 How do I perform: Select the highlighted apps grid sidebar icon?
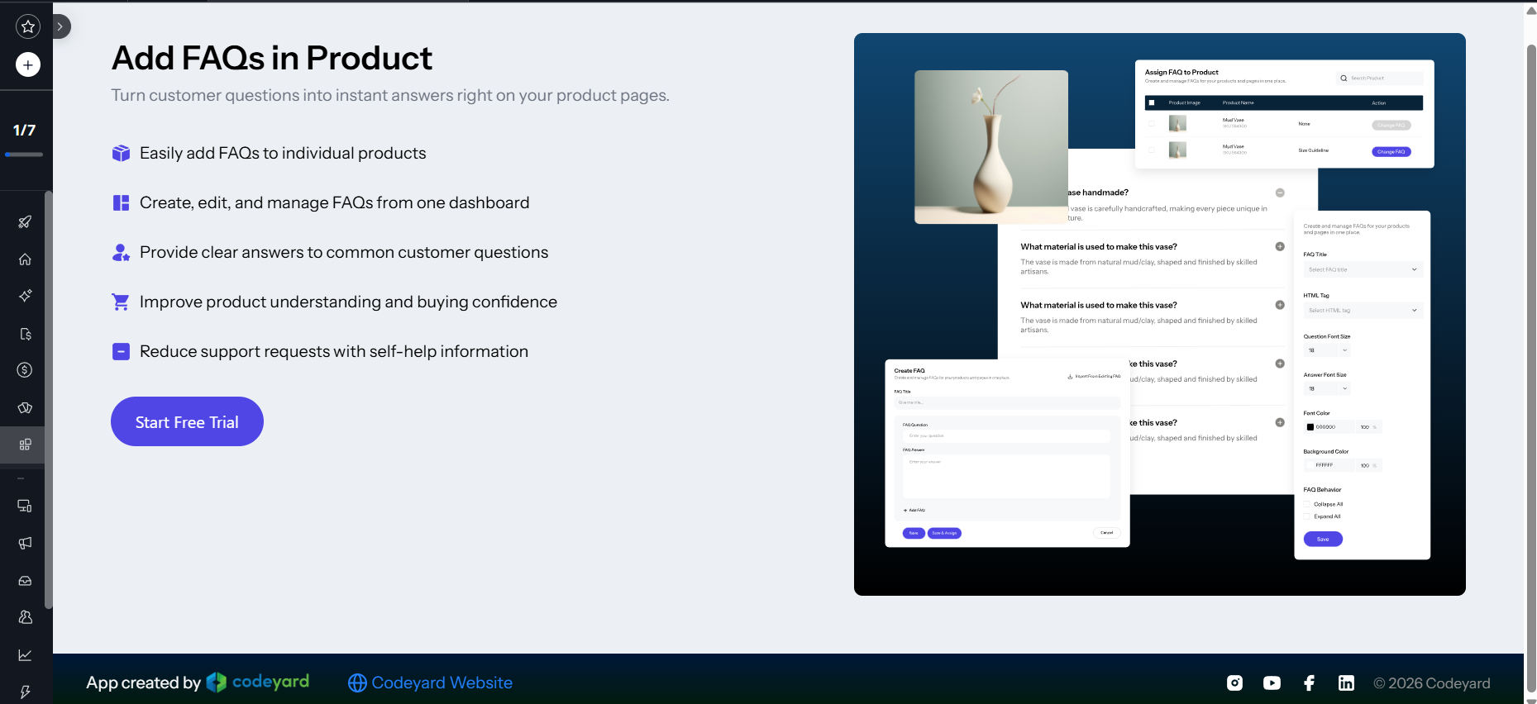tap(26, 445)
